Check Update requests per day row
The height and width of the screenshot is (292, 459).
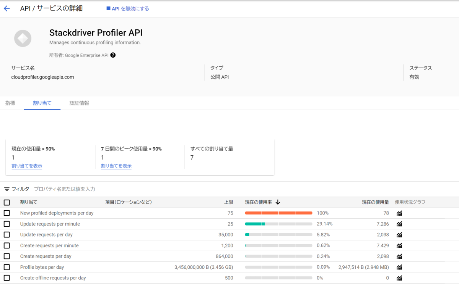pos(7,235)
